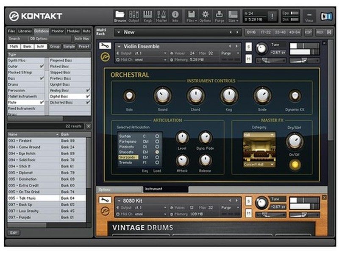The width and height of the screenshot is (339, 254).
Task: Open Violin Ensemble wrench edit icon
Action: [105, 46]
